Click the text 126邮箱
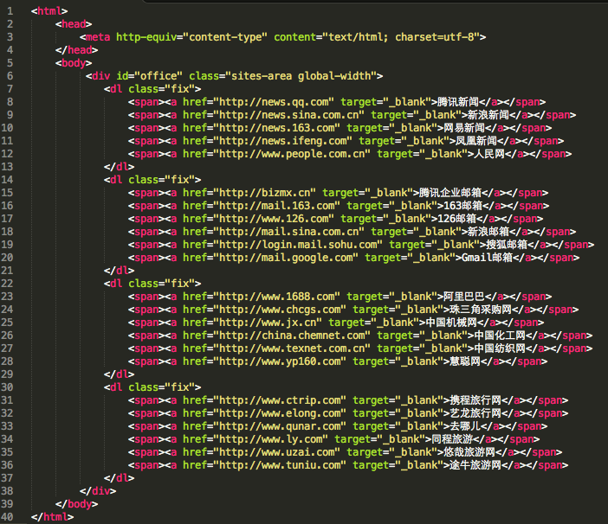 pyautogui.click(x=456, y=219)
